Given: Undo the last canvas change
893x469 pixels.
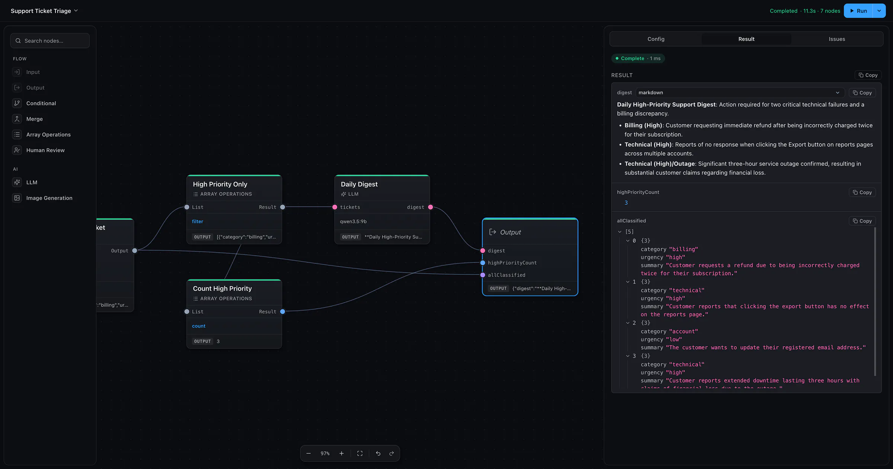Looking at the screenshot, I should click(378, 453).
